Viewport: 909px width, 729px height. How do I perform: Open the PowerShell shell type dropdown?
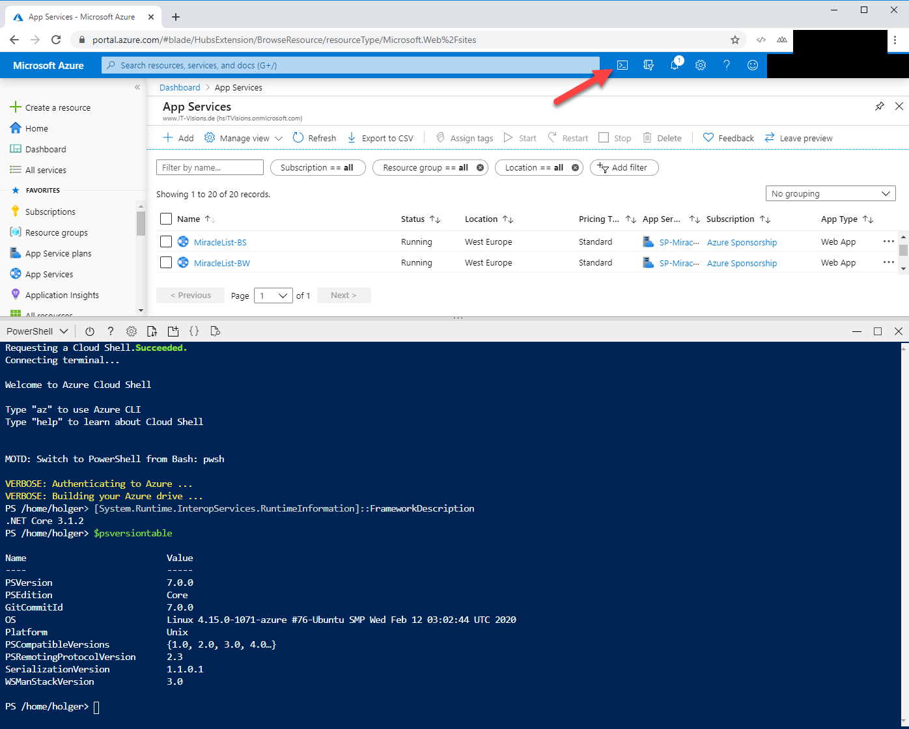tap(37, 331)
